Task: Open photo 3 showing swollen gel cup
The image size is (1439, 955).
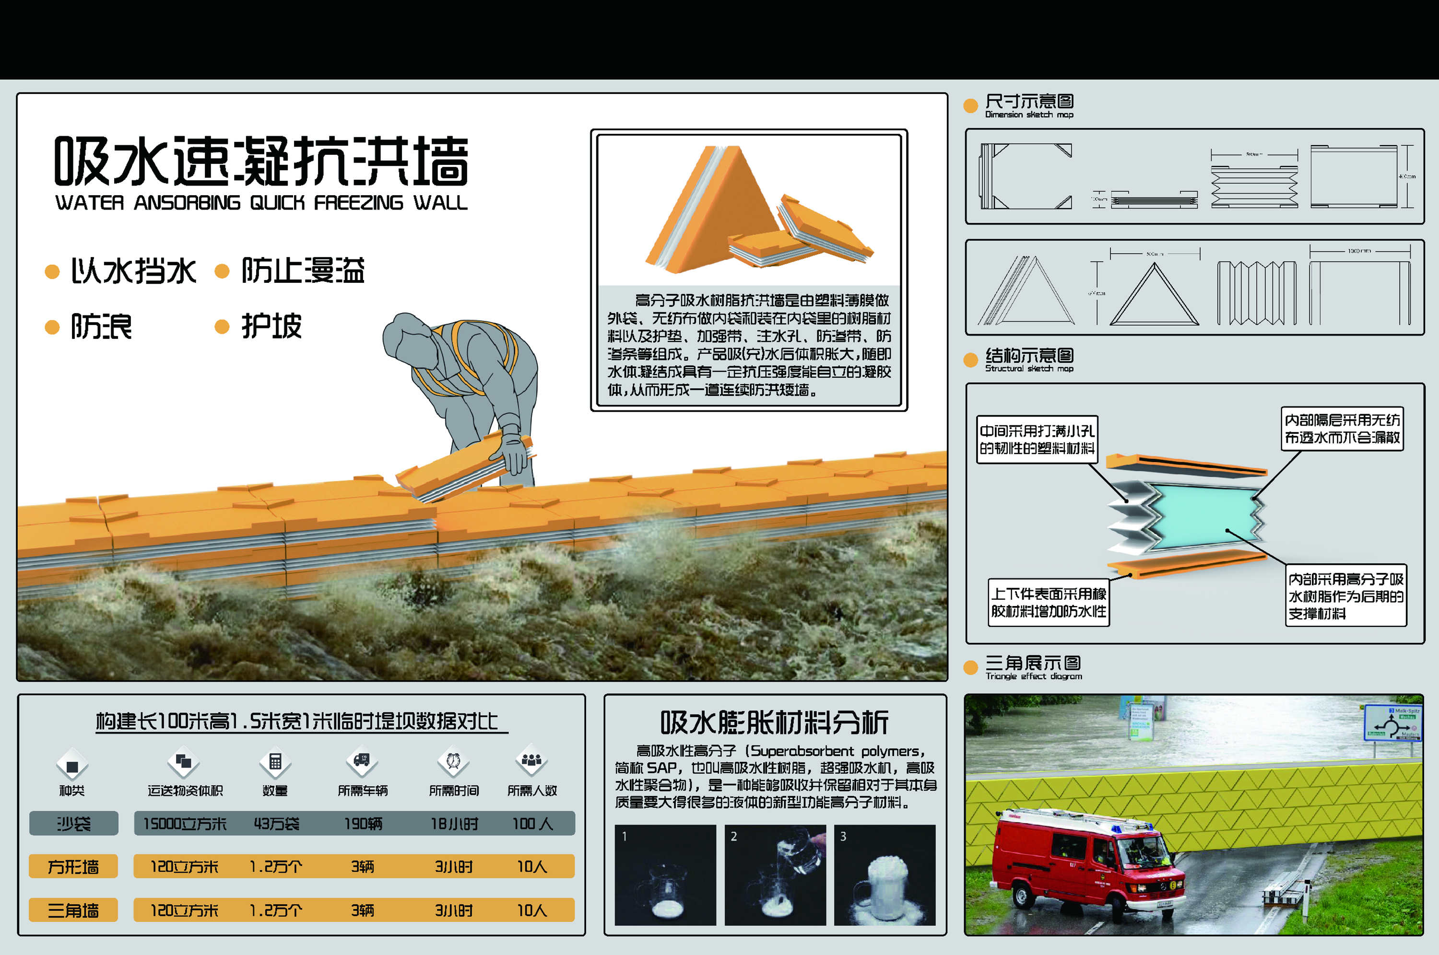Action: (885, 874)
